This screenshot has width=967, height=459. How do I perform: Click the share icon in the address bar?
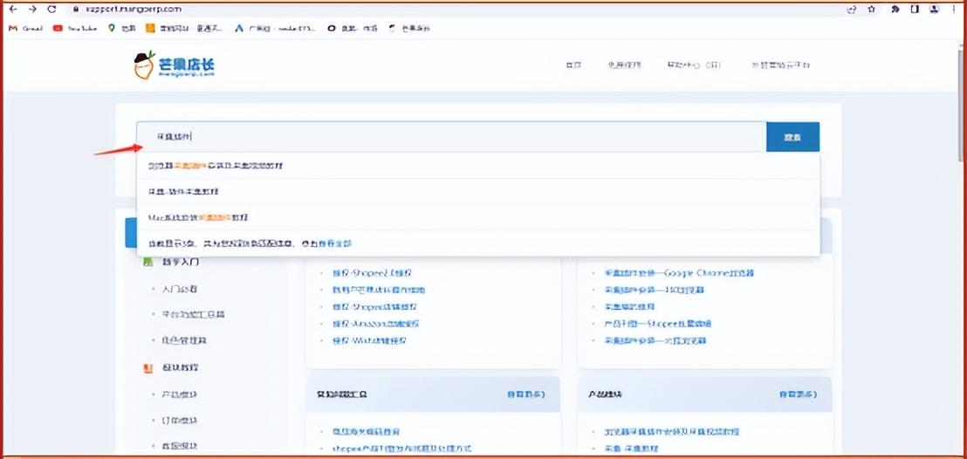[853, 10]
